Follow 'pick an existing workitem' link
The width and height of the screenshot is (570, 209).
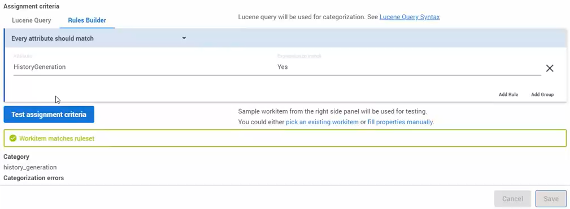click(322, 122)
